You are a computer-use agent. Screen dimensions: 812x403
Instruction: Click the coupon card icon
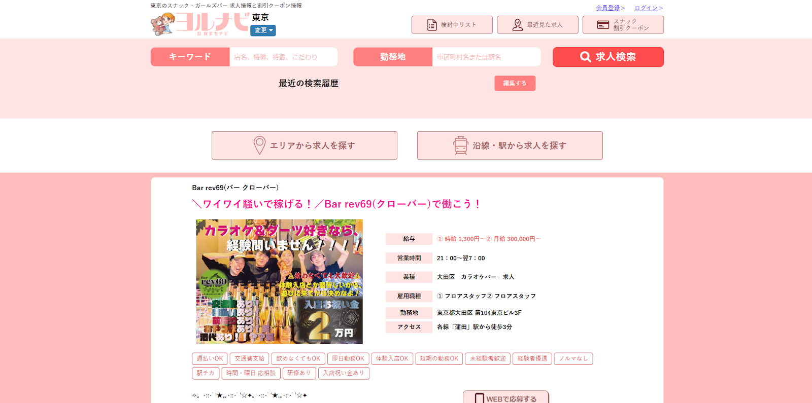coord(603,25)
